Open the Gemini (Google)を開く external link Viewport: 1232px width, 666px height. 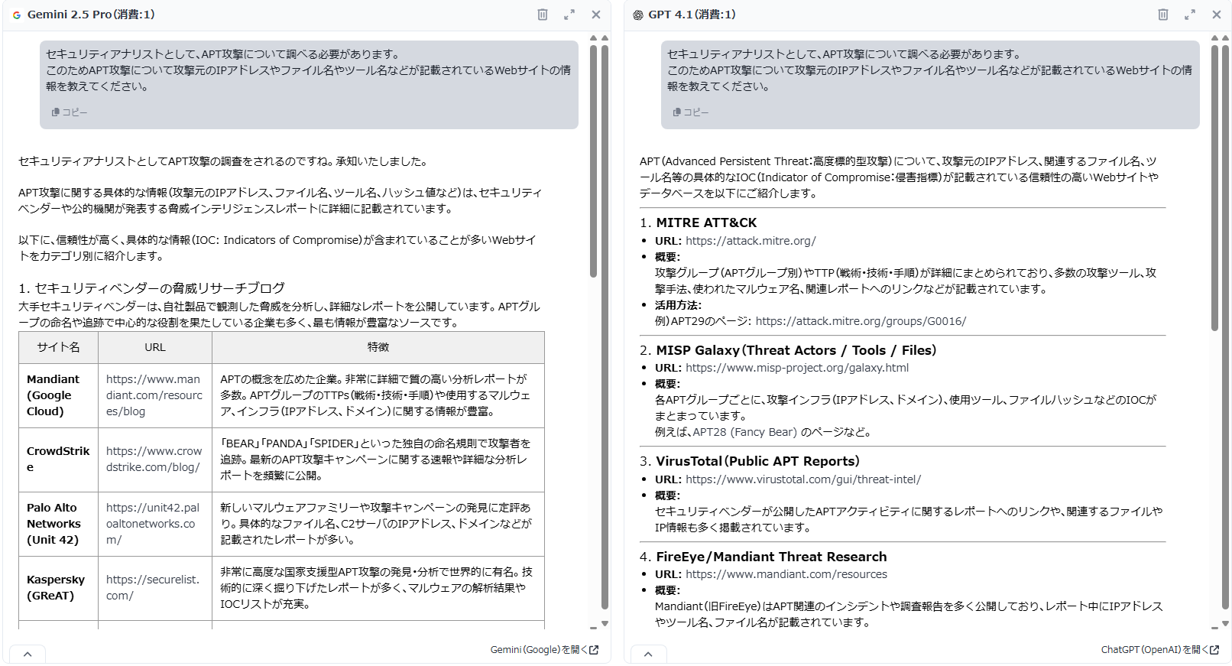pyautogui.click(x=544, y=650)
